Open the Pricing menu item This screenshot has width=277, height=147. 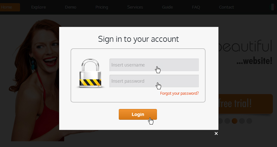coord(102,7)
